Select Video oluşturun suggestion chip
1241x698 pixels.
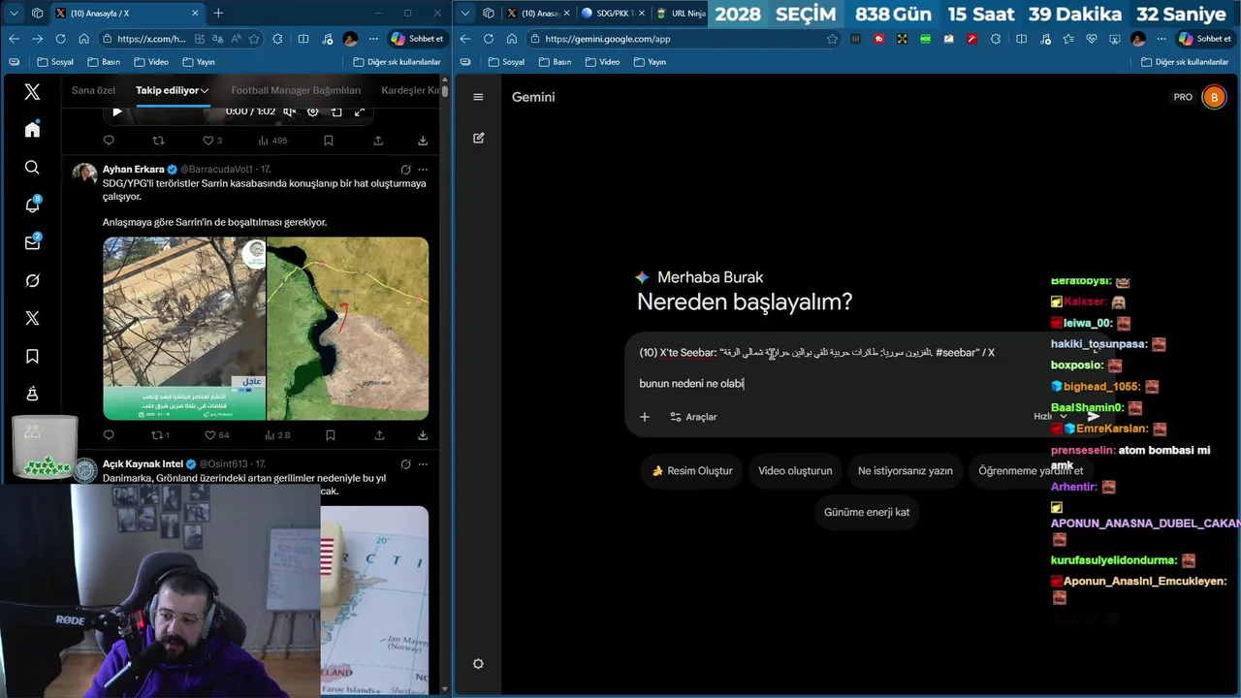pos(795,471)
